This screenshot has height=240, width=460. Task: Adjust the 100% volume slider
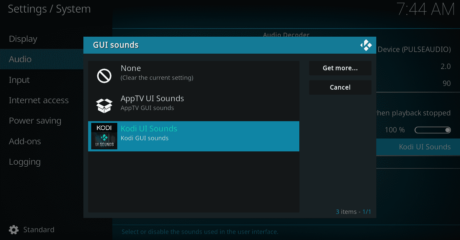point(433,130)
